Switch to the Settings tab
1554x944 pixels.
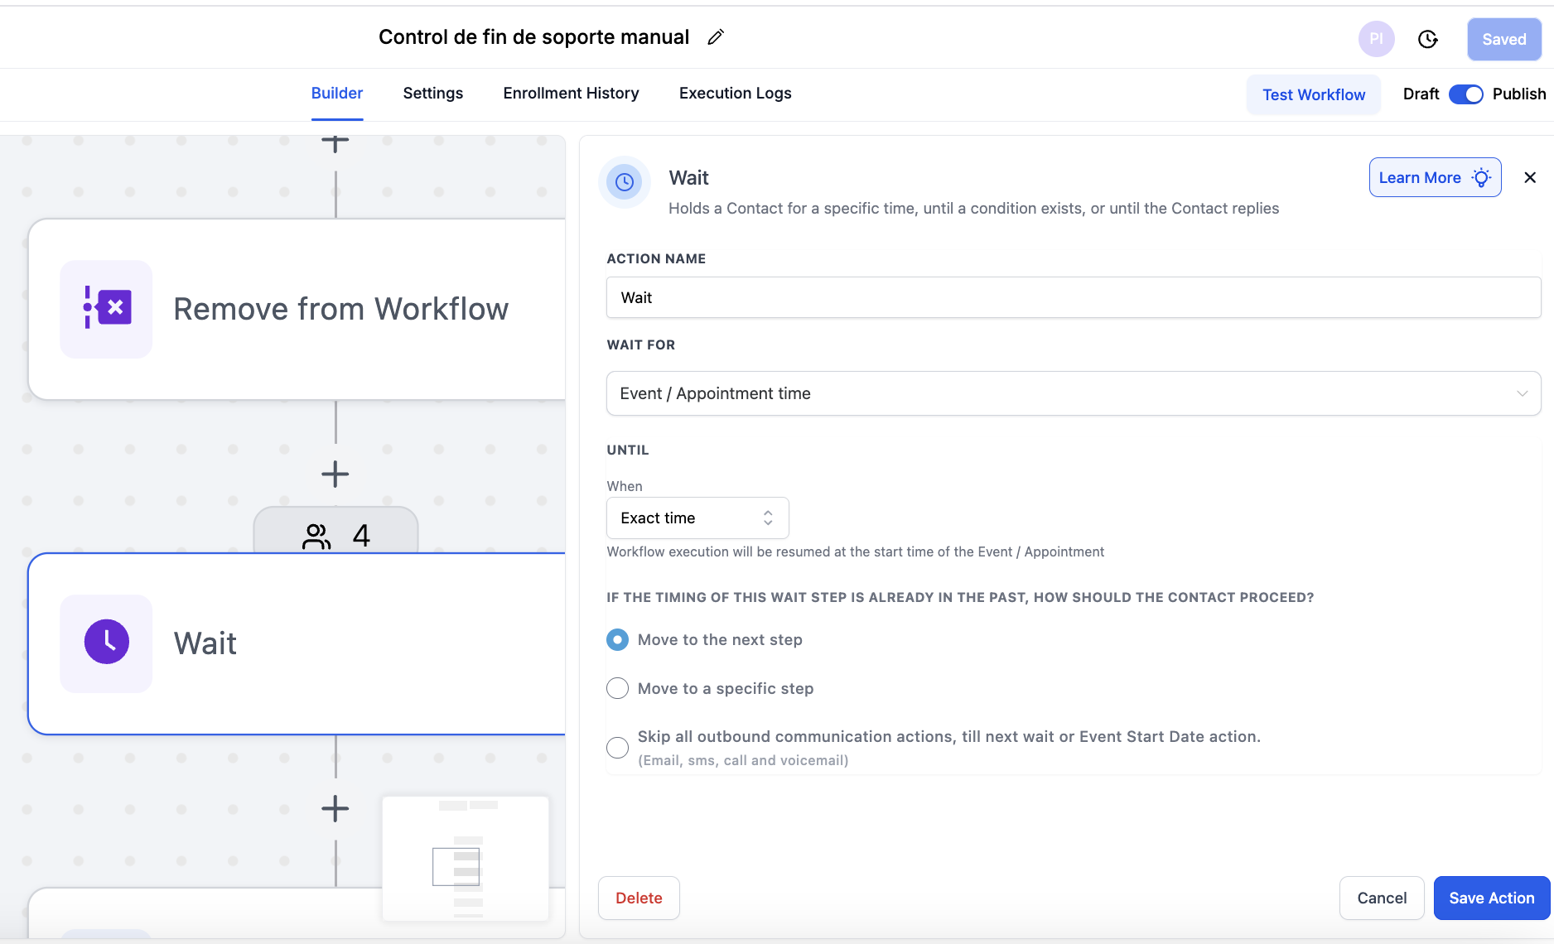[432, 94]
